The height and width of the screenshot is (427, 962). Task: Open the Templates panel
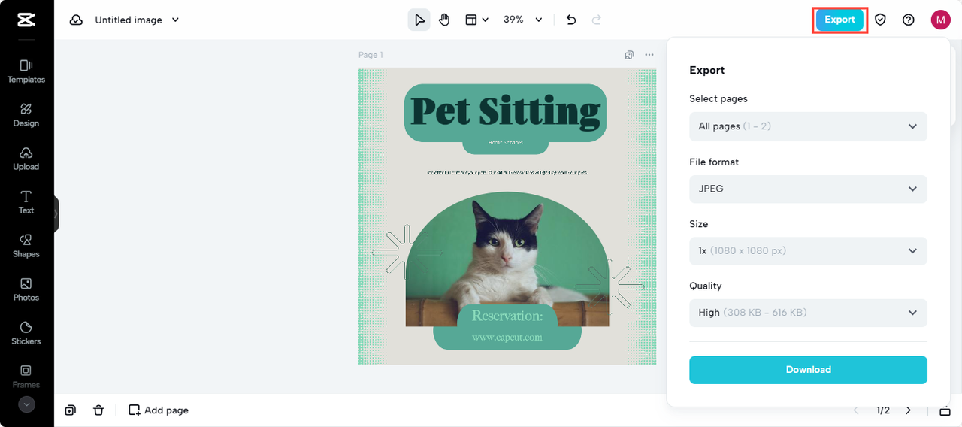tap(26, 71)
